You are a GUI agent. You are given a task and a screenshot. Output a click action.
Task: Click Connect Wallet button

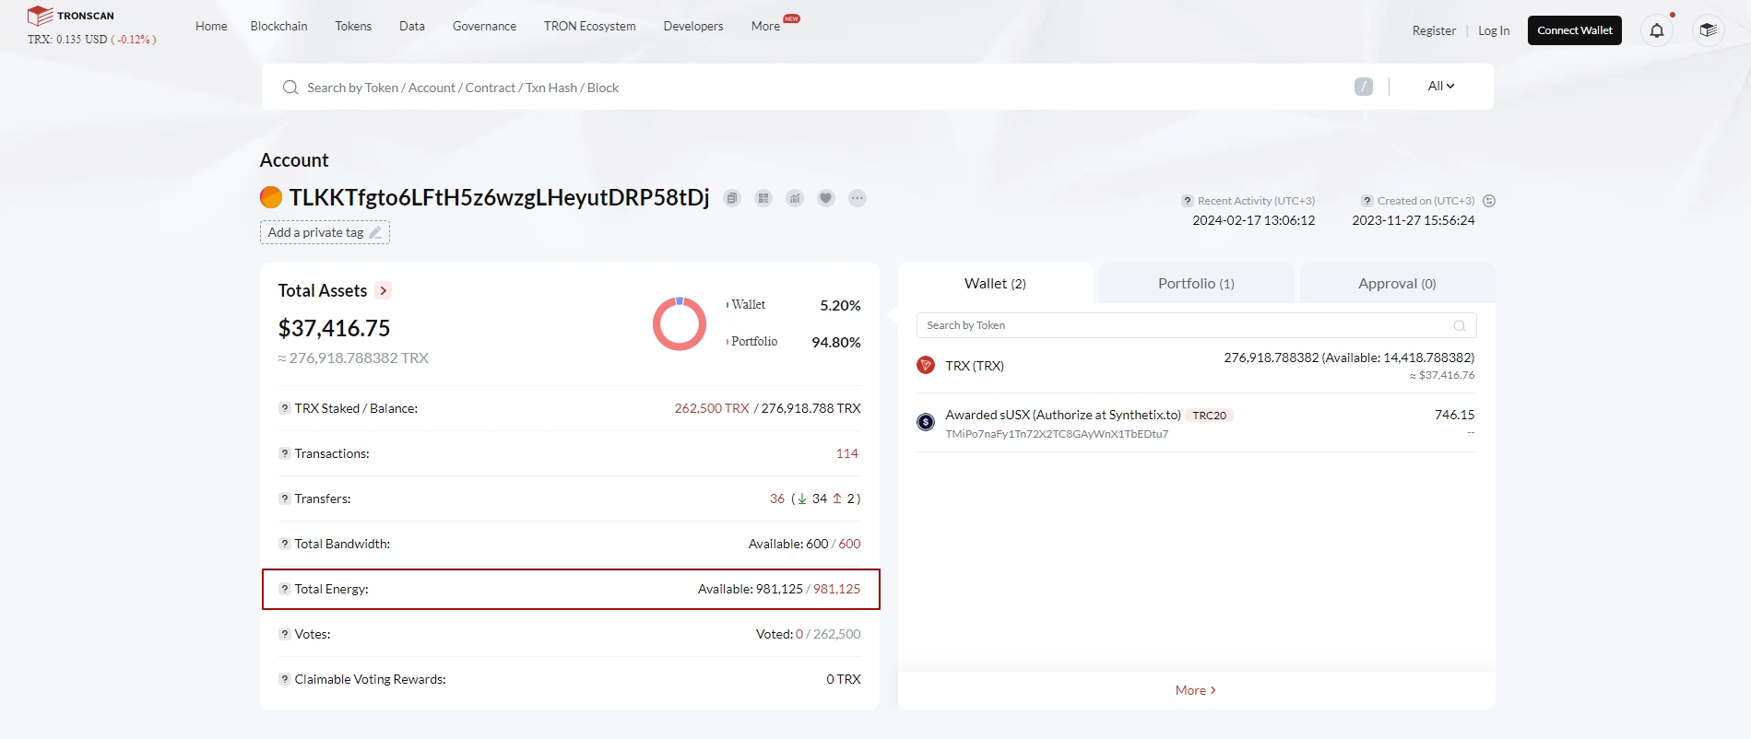click(x=1575, y=30)
